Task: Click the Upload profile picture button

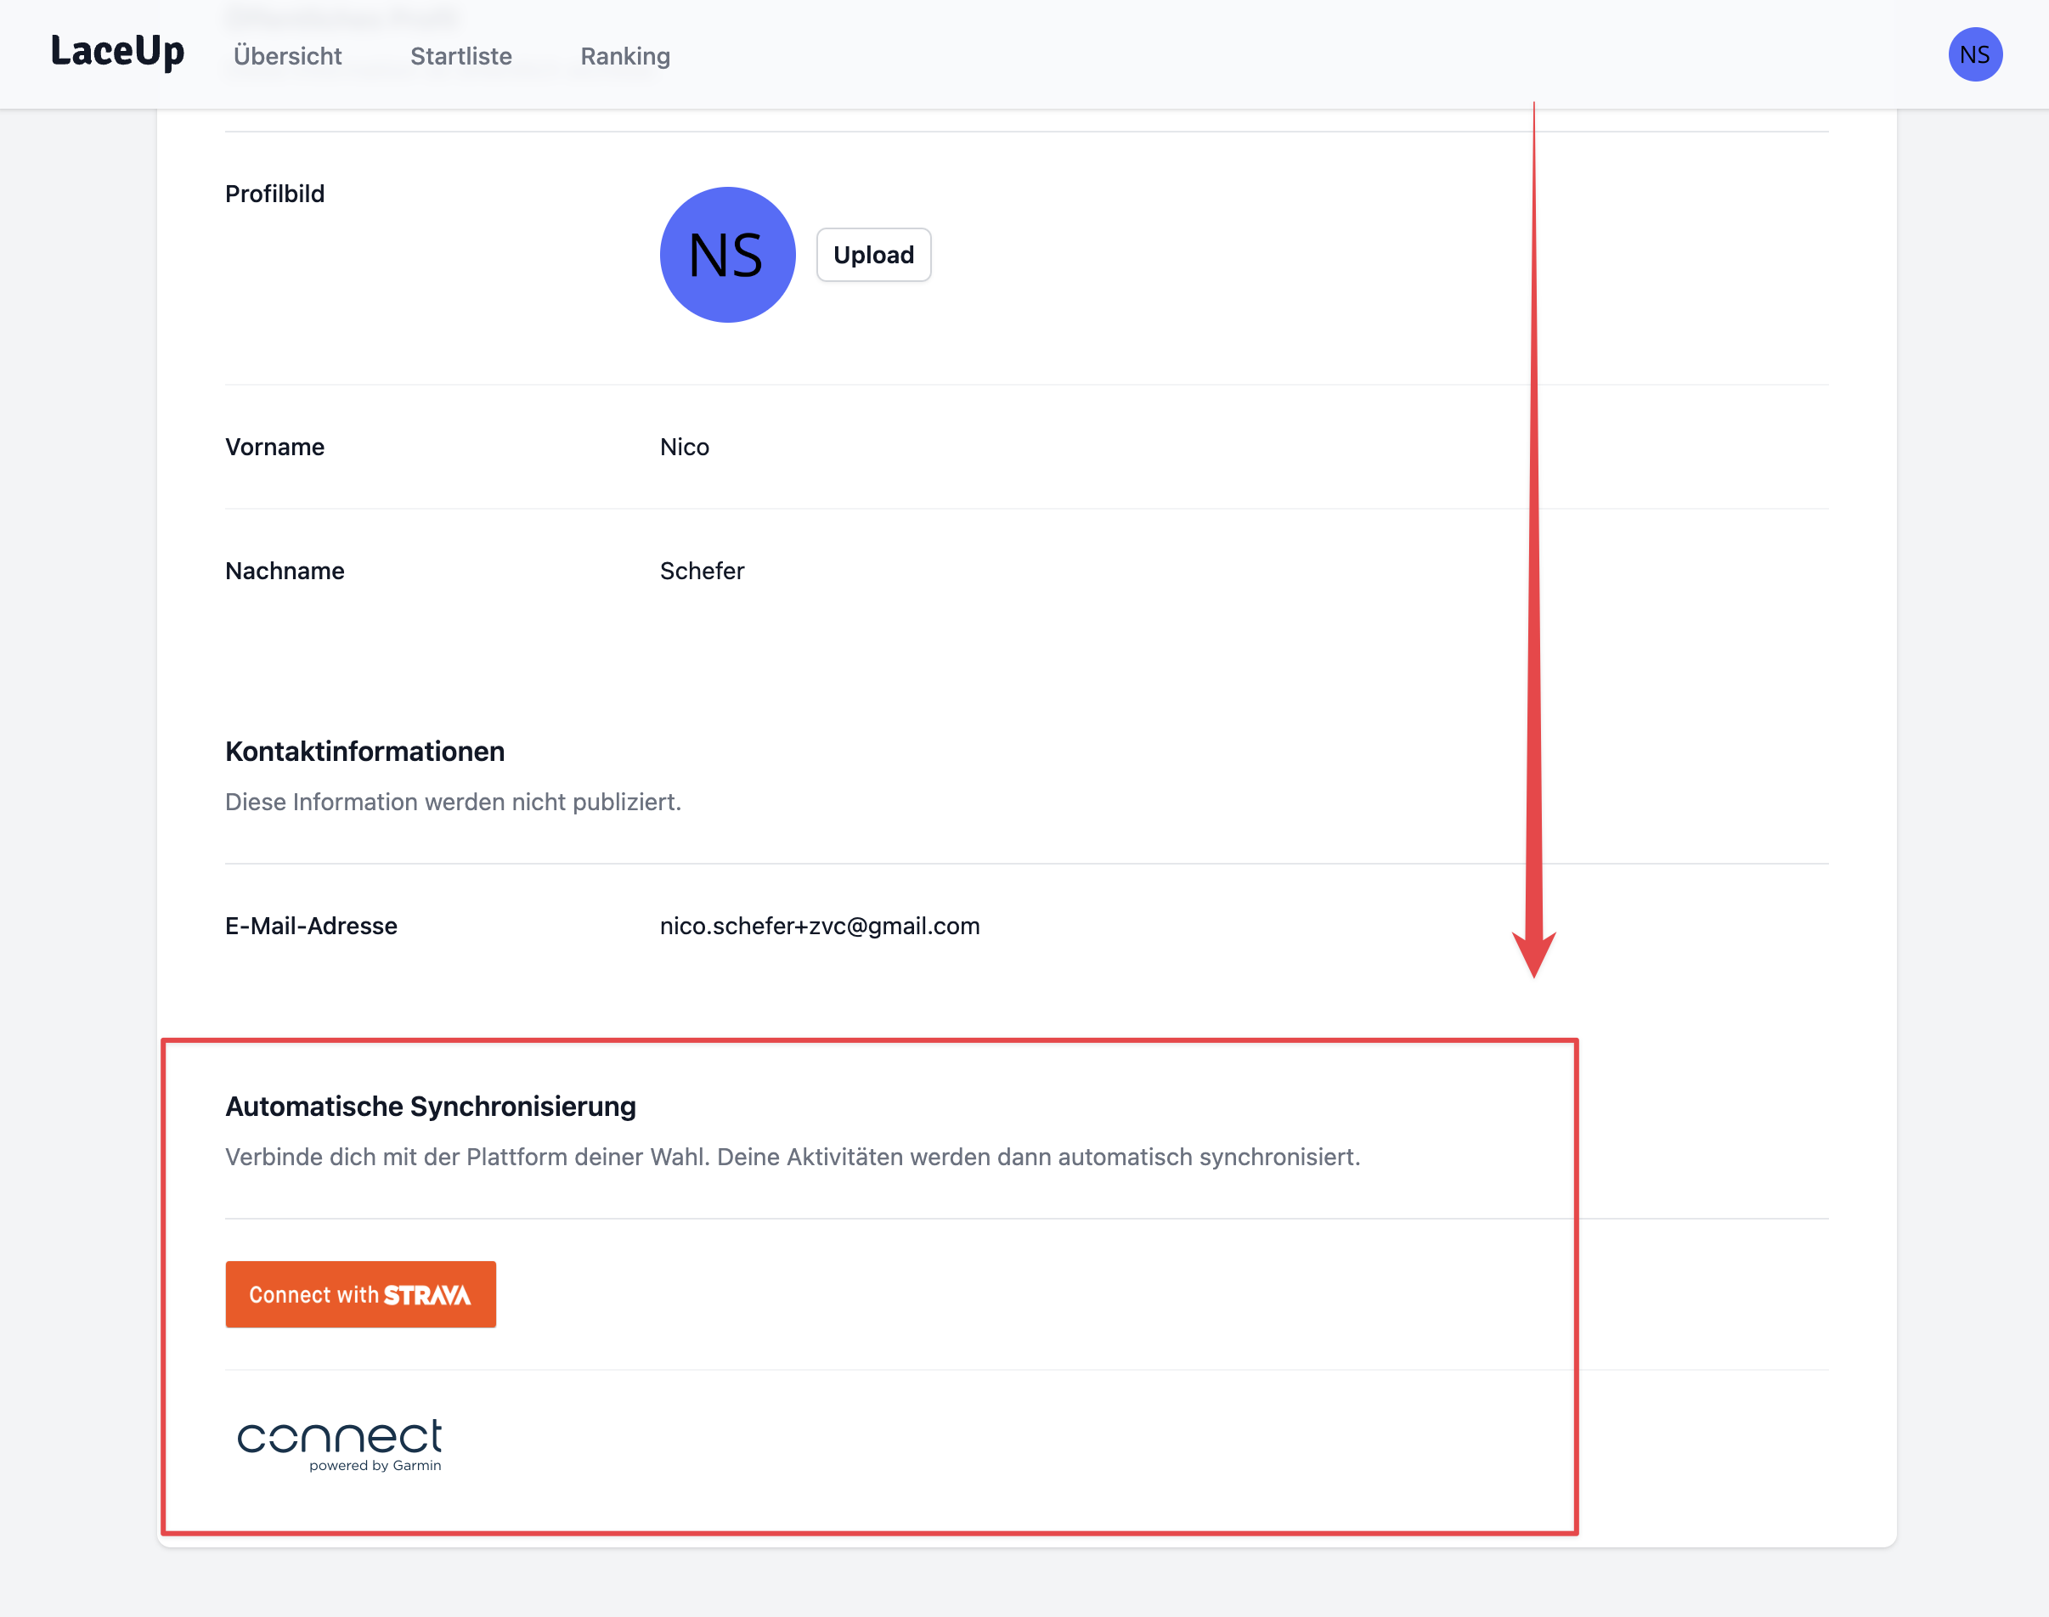Action: point(873,255)
